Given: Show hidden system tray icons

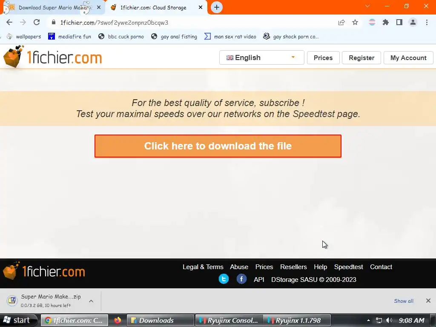Looking at the screenshot, I should 368,320.
